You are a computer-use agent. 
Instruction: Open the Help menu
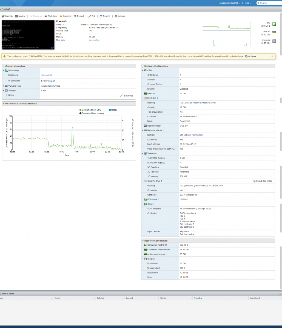pos(248,3)
